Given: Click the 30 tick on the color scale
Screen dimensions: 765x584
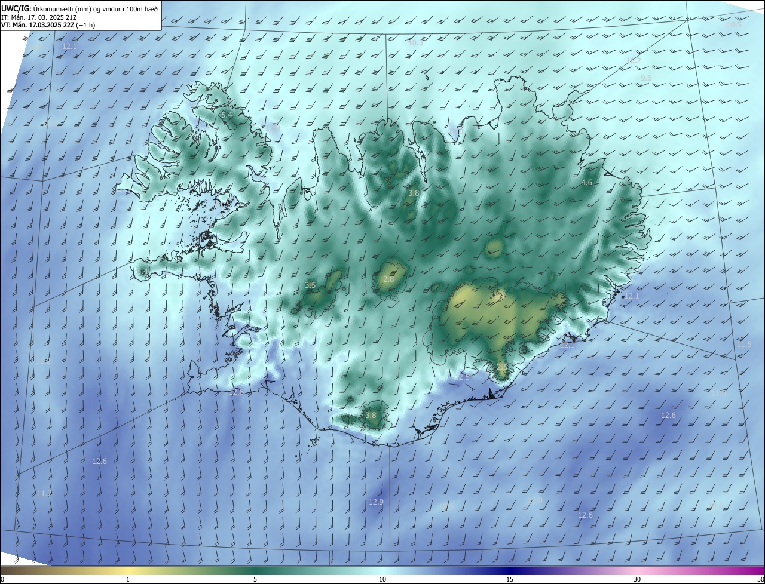Looking at the screenshot, I should click(637, 580).
